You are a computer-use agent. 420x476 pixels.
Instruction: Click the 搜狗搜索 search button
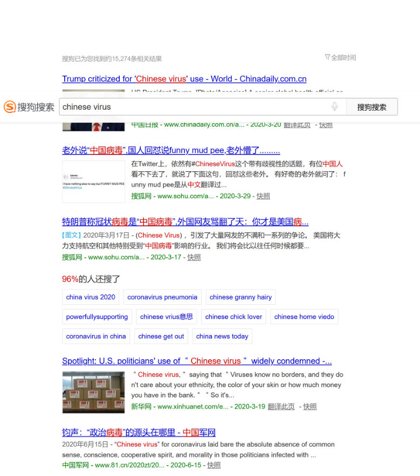(x=372, y=107)
